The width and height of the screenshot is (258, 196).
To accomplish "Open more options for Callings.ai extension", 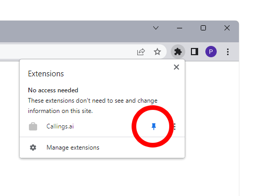I will pos(175,126).
